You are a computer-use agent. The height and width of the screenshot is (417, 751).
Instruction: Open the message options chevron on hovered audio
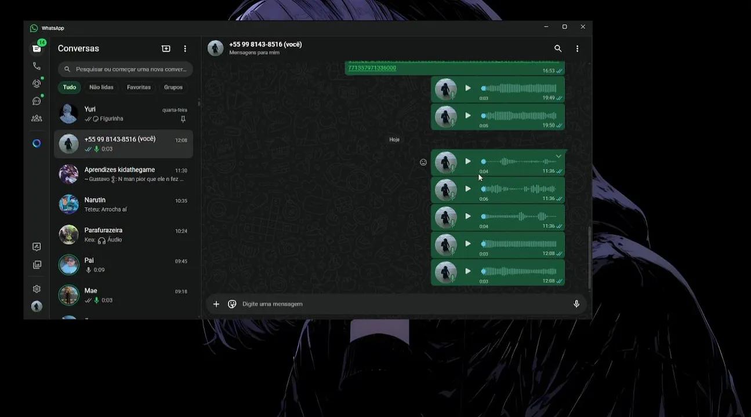558,156
